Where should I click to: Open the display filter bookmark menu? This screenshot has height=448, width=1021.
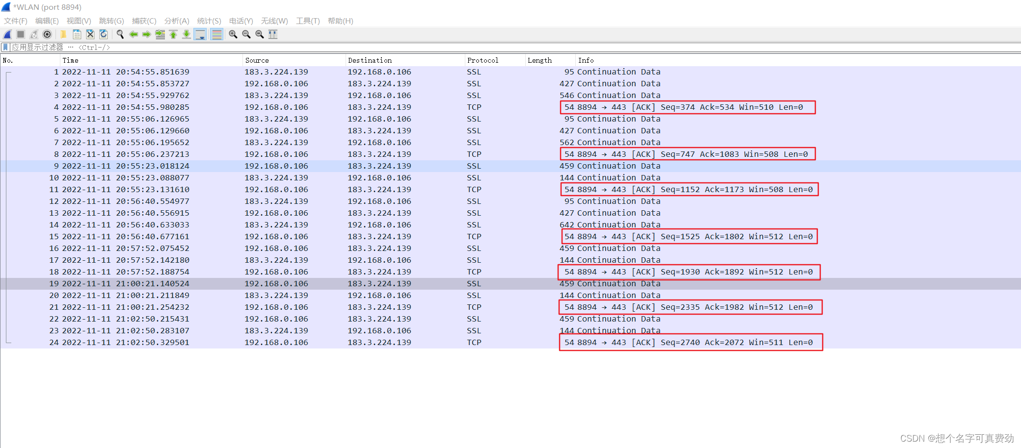coord(5,48)
